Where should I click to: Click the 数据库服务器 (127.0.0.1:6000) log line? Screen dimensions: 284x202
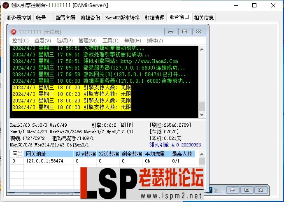101,81
